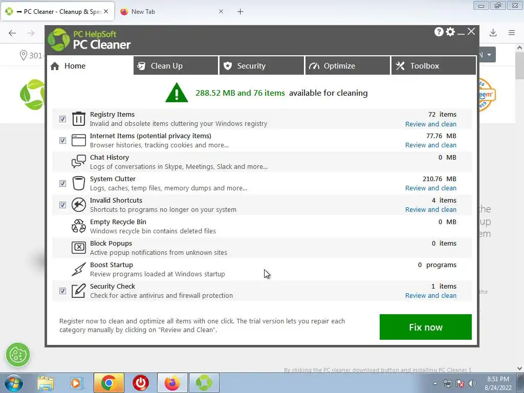The height and width of the screenshot is (393, 524).
Task: Click "288.52 MB and 76 items" text
Action: 241,93
